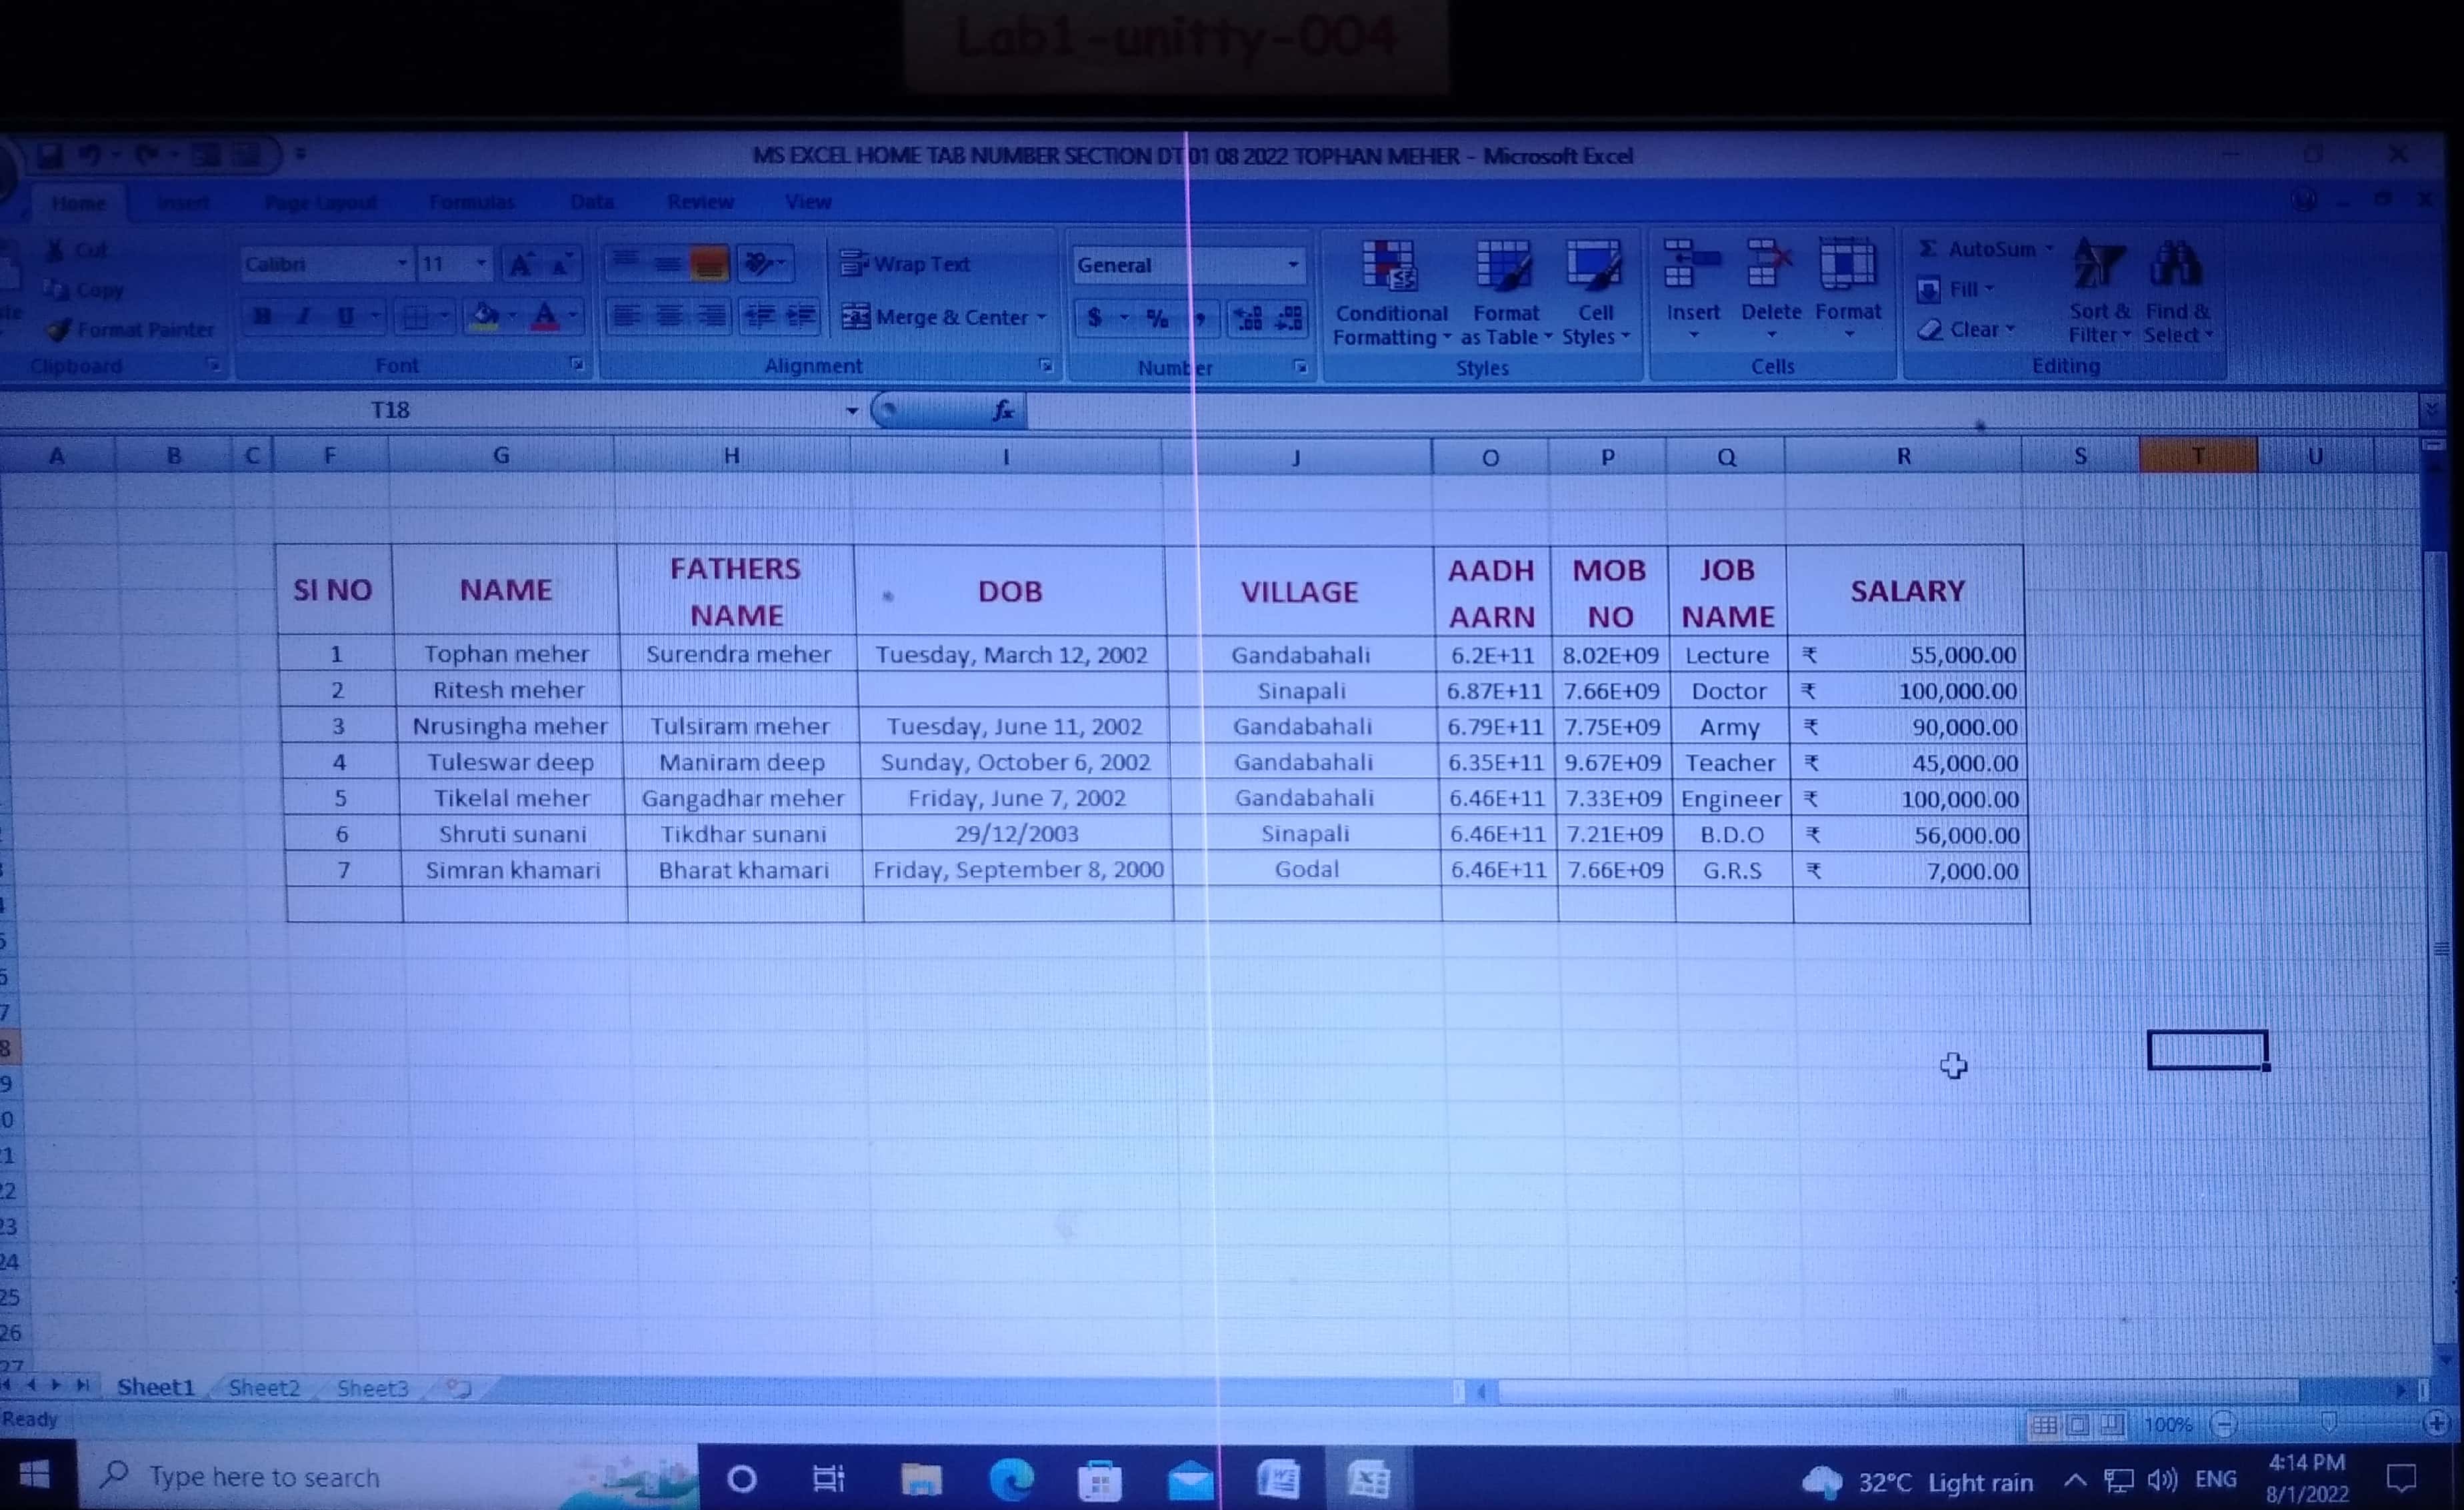Viewport: 2464px width, 1510px height.
Task: Click the Insert Function fx icon
Action: tap(1003, 410)
